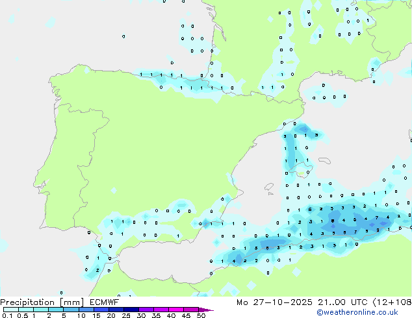The width and height of the screenshot is (412, 318).
Task: Click the legend value '40' under scale
Action: 171,315
